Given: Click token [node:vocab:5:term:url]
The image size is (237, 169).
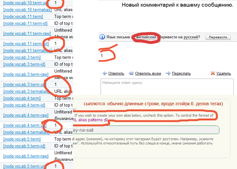Looking at the screenshot, I should pyautogui.click(x=25, y=166).
